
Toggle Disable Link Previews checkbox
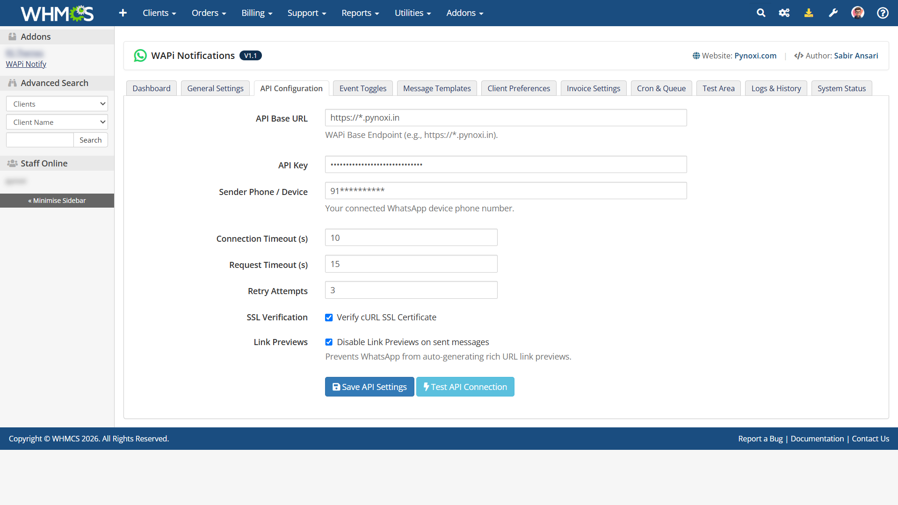[329, 342]
